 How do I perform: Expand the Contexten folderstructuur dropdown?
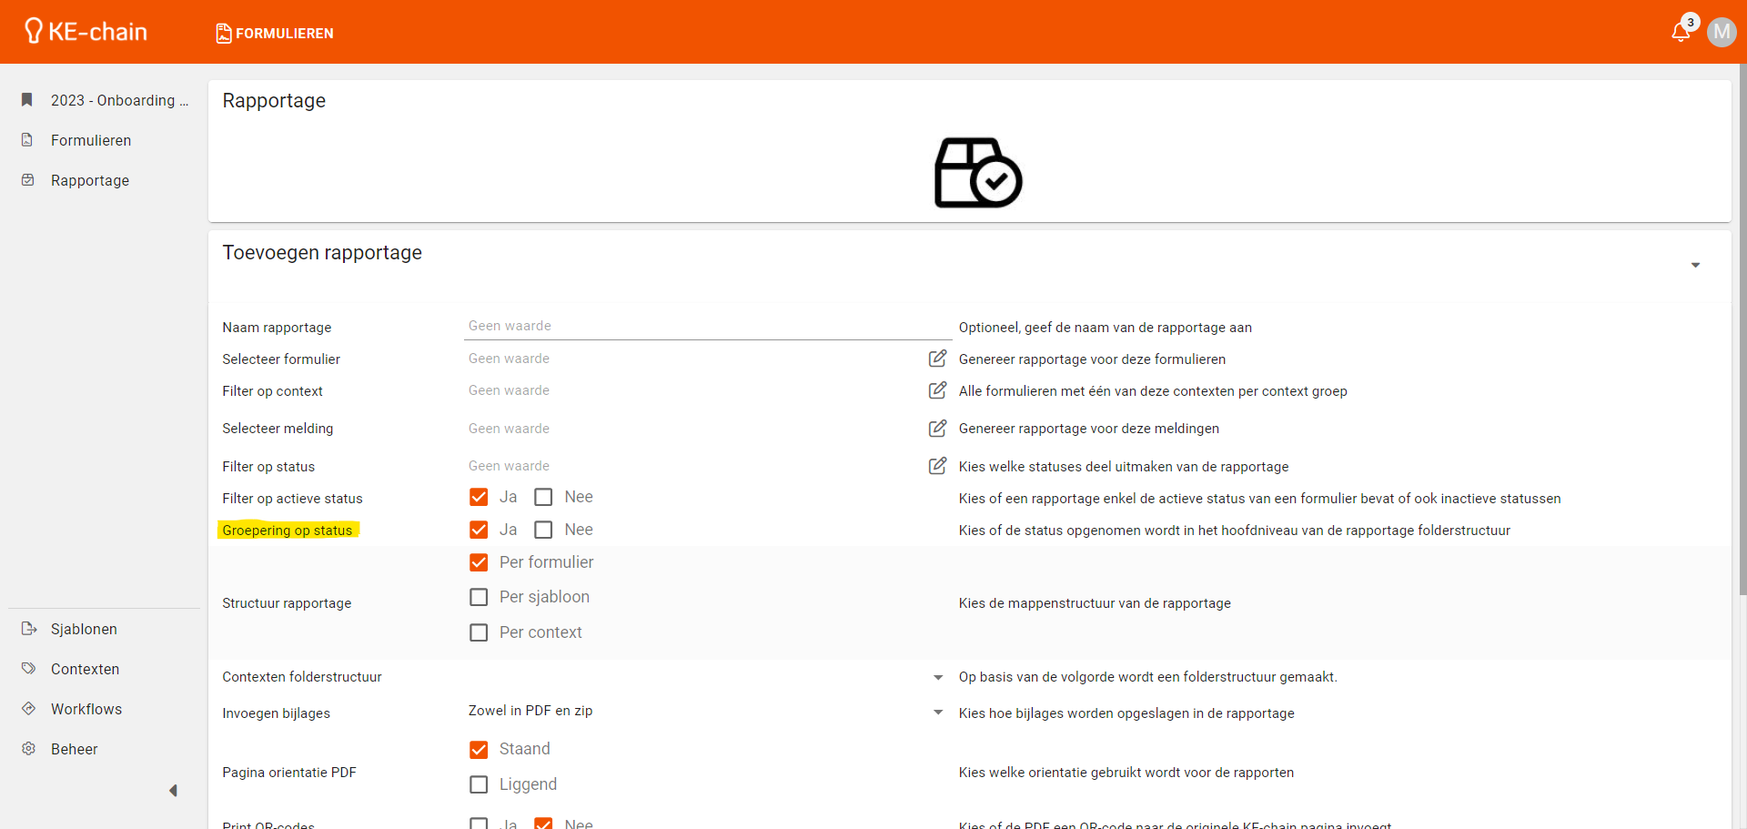937,677
